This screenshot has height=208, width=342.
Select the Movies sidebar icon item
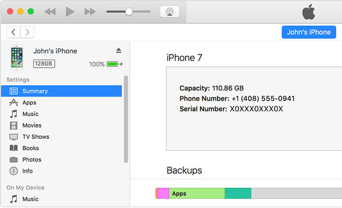(x=14, y=125)
